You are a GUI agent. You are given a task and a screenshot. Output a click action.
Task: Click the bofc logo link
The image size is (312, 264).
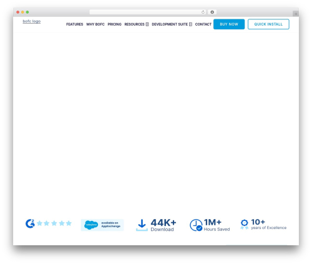[32, 21]
